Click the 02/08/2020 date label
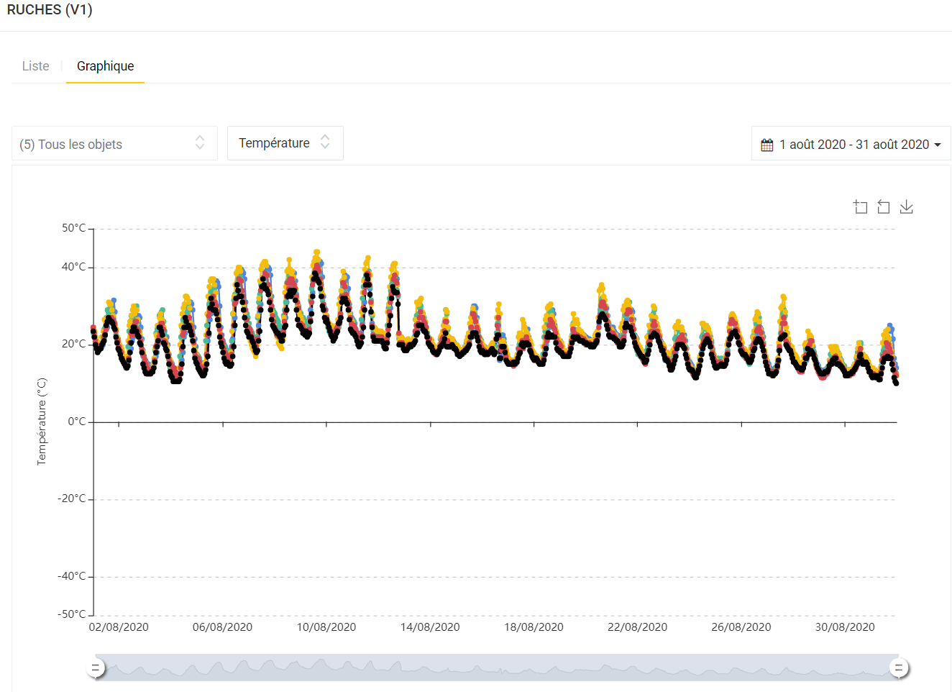 [119, 627]
